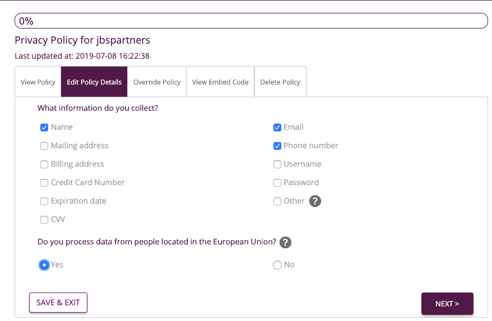Uncheck the Phone number checkbox
Screen dimensions: 492x321
[x=277, y=146]
